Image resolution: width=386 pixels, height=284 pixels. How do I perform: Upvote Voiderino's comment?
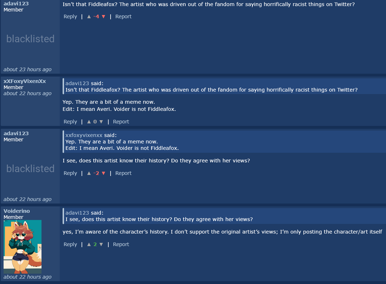[x=89, y=245]
